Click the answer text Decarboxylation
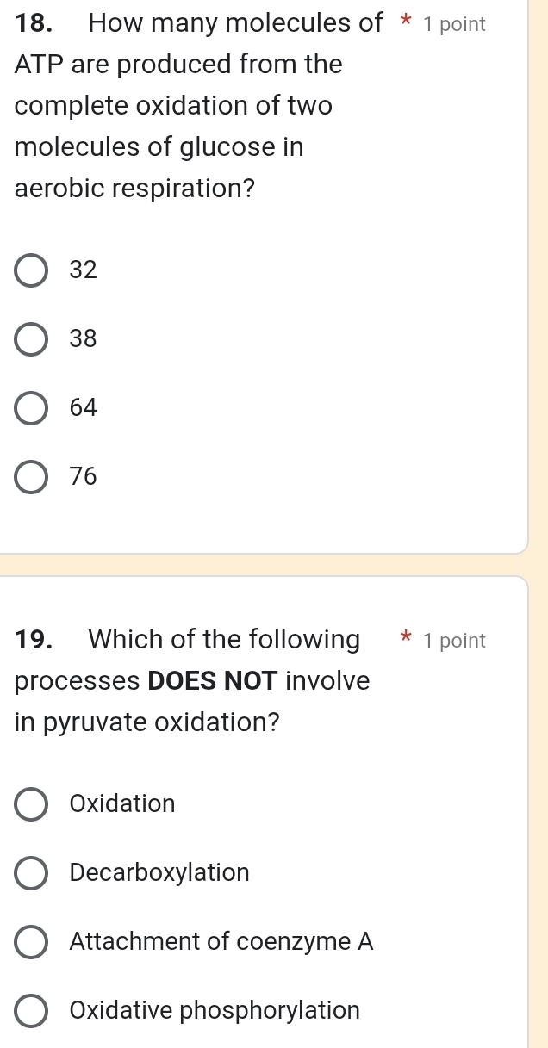This screenshot has height=1048, width=548. point(159,873)
